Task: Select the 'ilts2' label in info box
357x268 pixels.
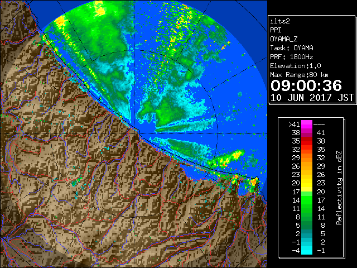Action: [280, 21]
